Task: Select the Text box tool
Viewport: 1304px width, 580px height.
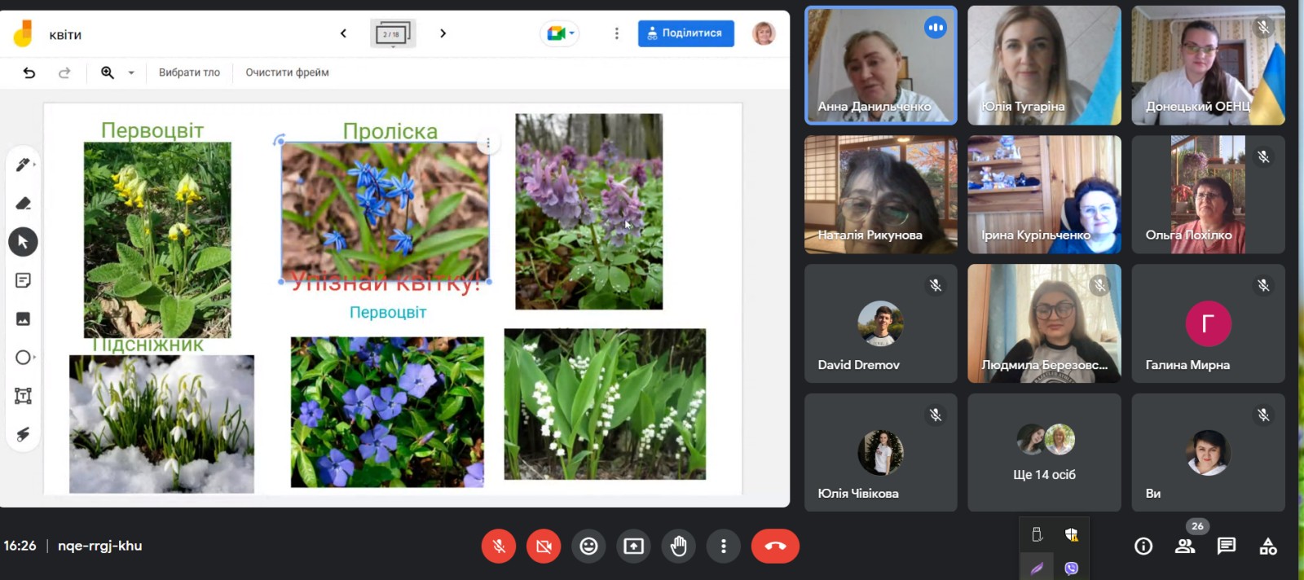Action: (x=23, y=396)
